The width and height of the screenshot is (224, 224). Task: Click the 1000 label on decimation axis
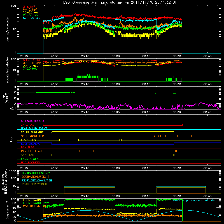[x=13, y=171]
